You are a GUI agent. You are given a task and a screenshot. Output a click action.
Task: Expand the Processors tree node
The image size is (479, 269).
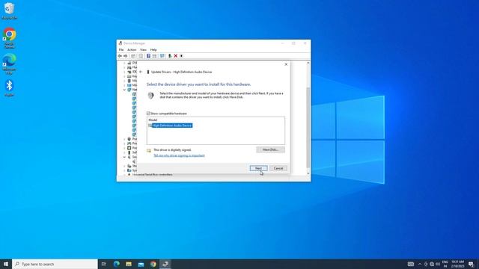[124, 148]
